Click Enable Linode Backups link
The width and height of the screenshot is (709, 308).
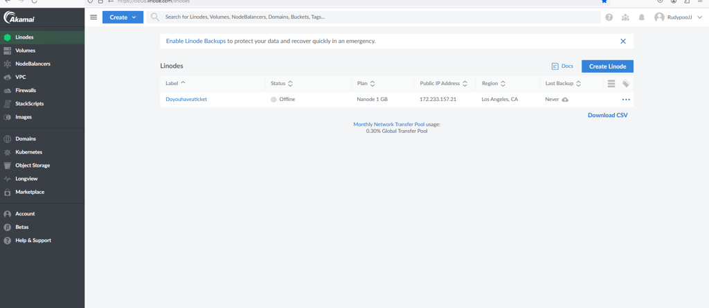point(196,41)
